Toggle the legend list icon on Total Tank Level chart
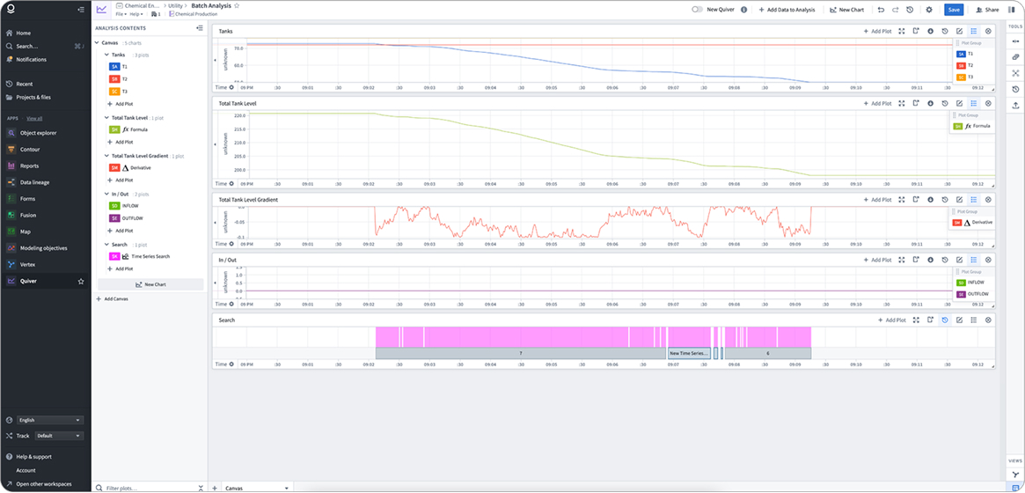 973,103
